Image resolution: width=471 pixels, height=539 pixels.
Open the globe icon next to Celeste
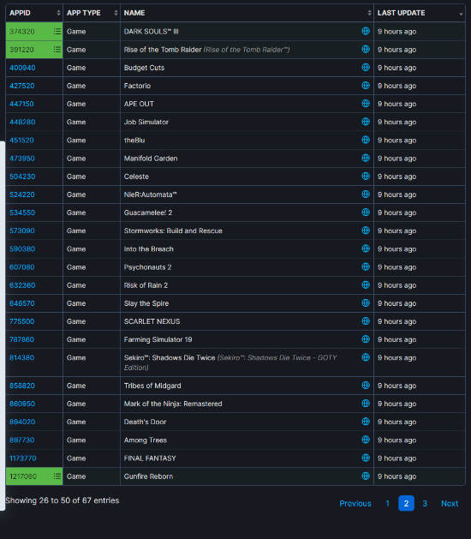point(366,176)
